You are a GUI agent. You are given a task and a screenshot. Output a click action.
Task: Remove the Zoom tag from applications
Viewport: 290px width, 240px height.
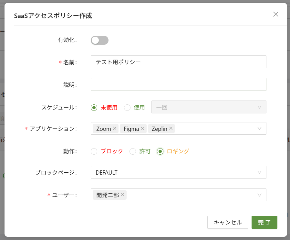(114, 129)
